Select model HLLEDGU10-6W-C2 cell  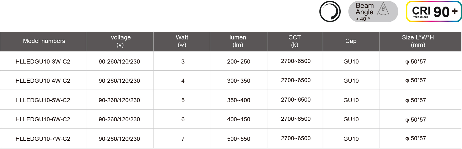click(x=43, y=119)
